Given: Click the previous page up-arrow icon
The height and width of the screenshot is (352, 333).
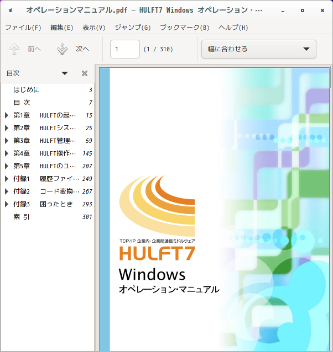Looking at the screenshot, I should pos(14,49).
